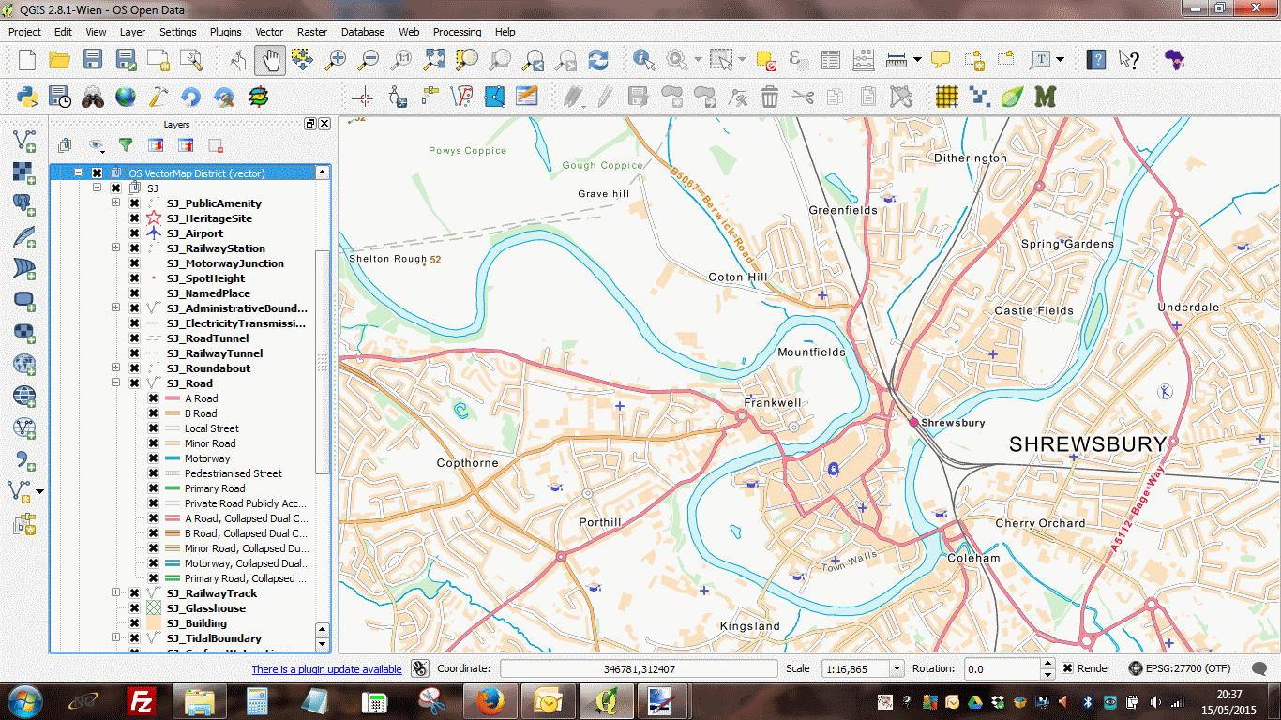Open the Scale dropdown arrow

[896, 668]
